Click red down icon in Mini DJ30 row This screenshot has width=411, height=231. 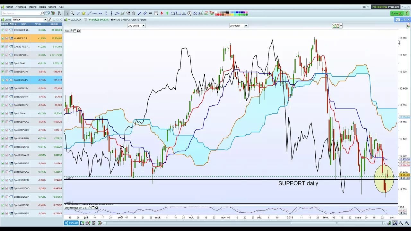tap(7, 30)
